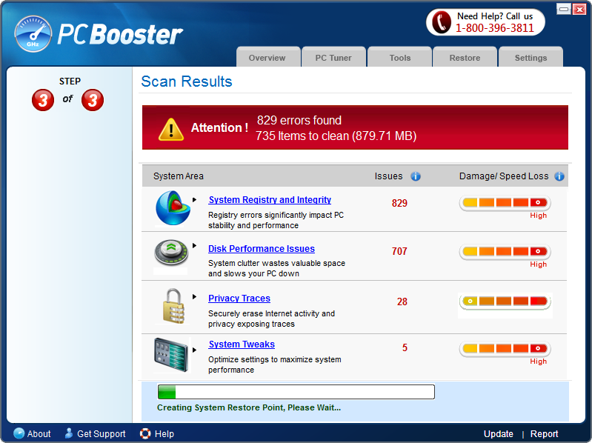Click the yellow warning triangle icon

(171, 129)
